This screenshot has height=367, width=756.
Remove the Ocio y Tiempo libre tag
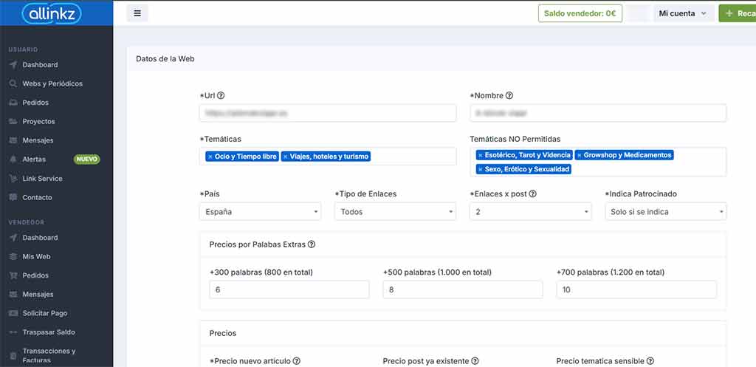[x=210, y=157]
